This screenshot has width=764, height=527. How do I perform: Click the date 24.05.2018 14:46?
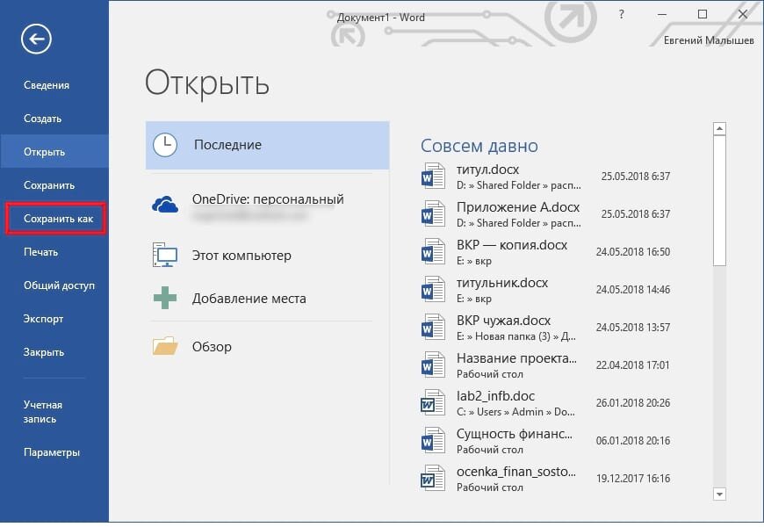[633, 290]
